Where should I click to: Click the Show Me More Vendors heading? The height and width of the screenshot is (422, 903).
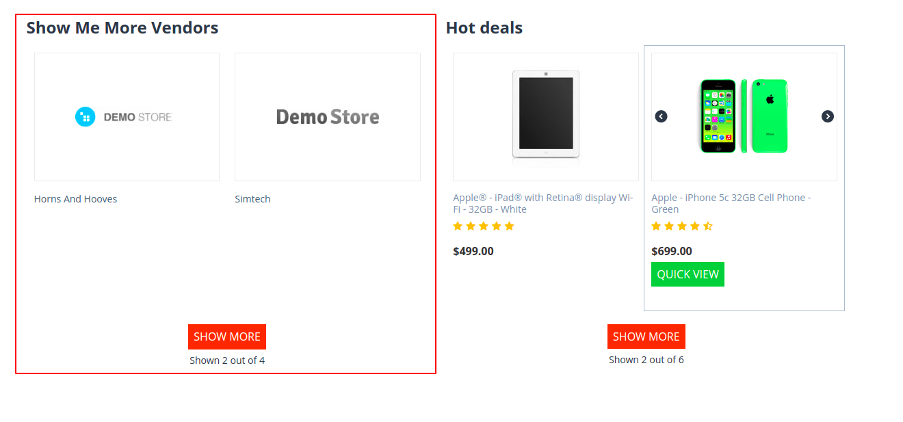coord(122,28)
